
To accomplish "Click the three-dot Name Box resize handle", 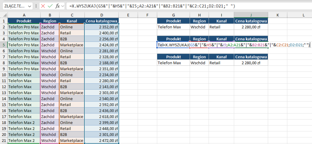I will (x=37, y=6).
